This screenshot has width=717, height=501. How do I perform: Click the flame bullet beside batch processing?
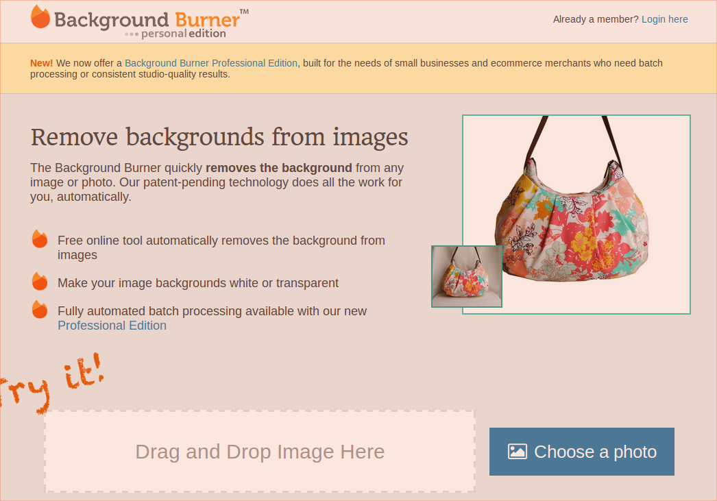click(x=40, y=310)
